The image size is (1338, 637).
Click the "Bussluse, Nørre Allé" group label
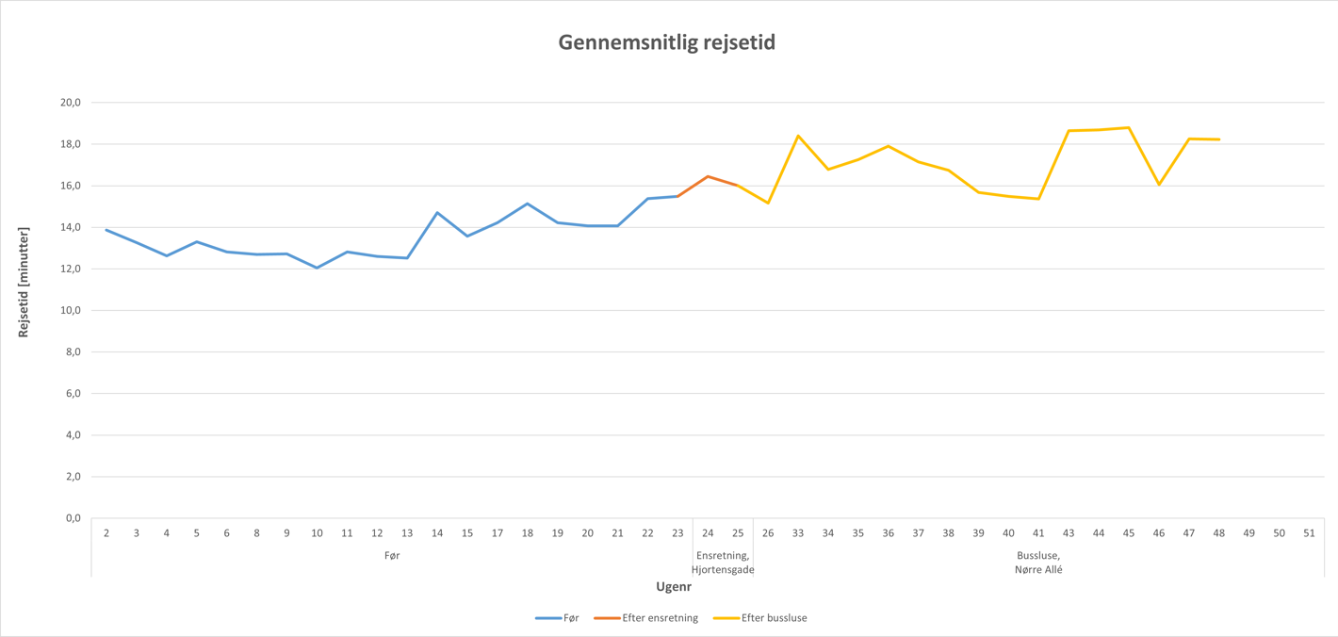(1038, 563)
